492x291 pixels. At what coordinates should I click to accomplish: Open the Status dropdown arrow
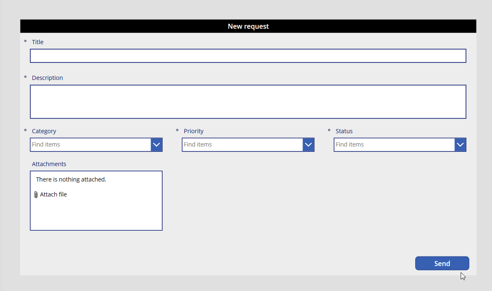coord(460,144)
